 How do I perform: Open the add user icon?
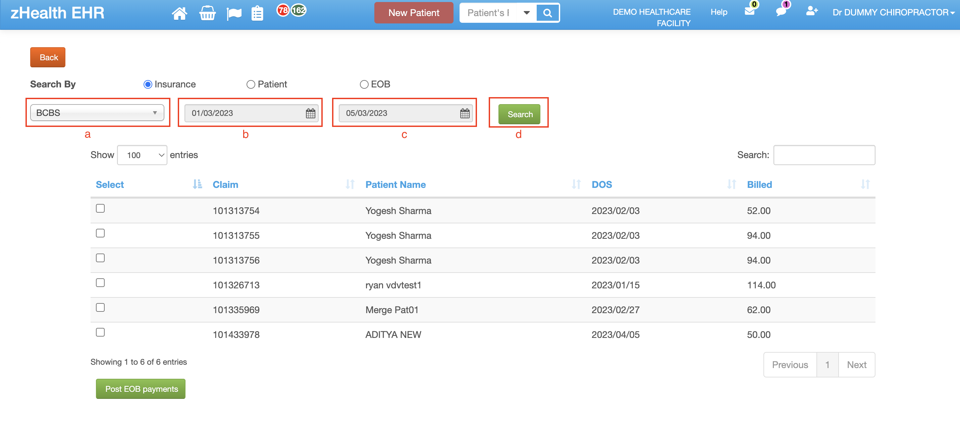pyautogui.click(x=812, y=11)
